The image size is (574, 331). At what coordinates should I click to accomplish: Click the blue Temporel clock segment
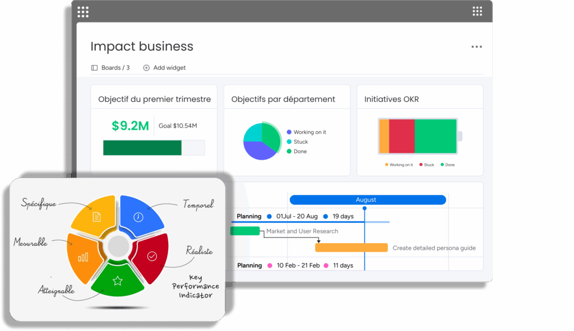coord(140,216)
